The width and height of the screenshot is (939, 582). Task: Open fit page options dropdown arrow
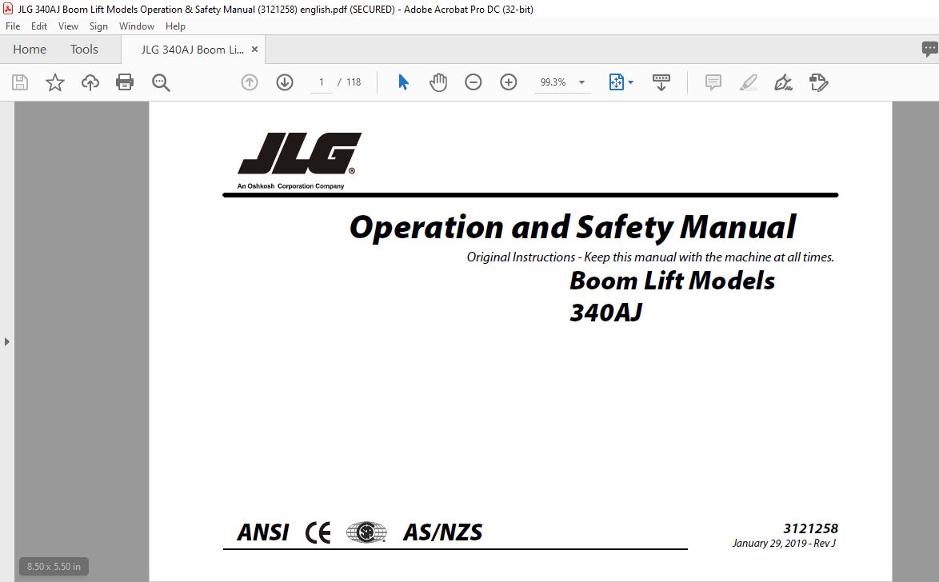point(630,82)
